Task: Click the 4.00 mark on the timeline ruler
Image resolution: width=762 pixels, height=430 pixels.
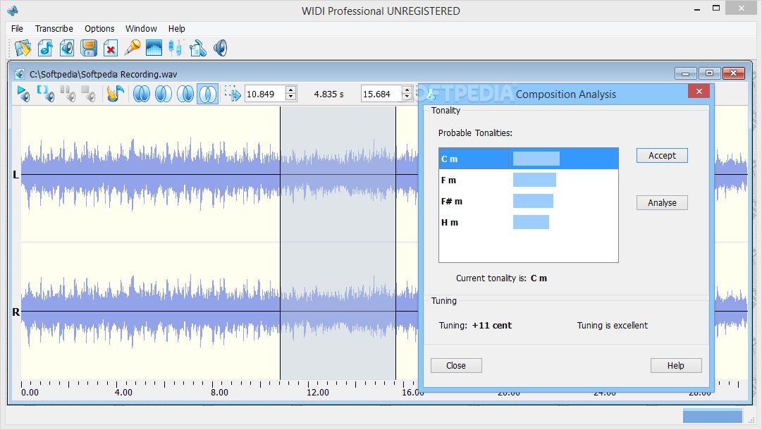Action: (x=123, y=392)
